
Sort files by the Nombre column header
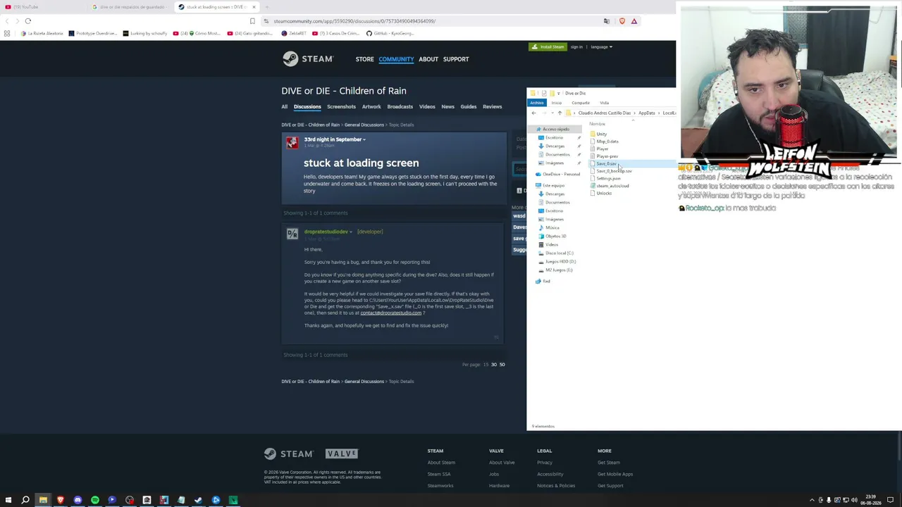point(597,124)
